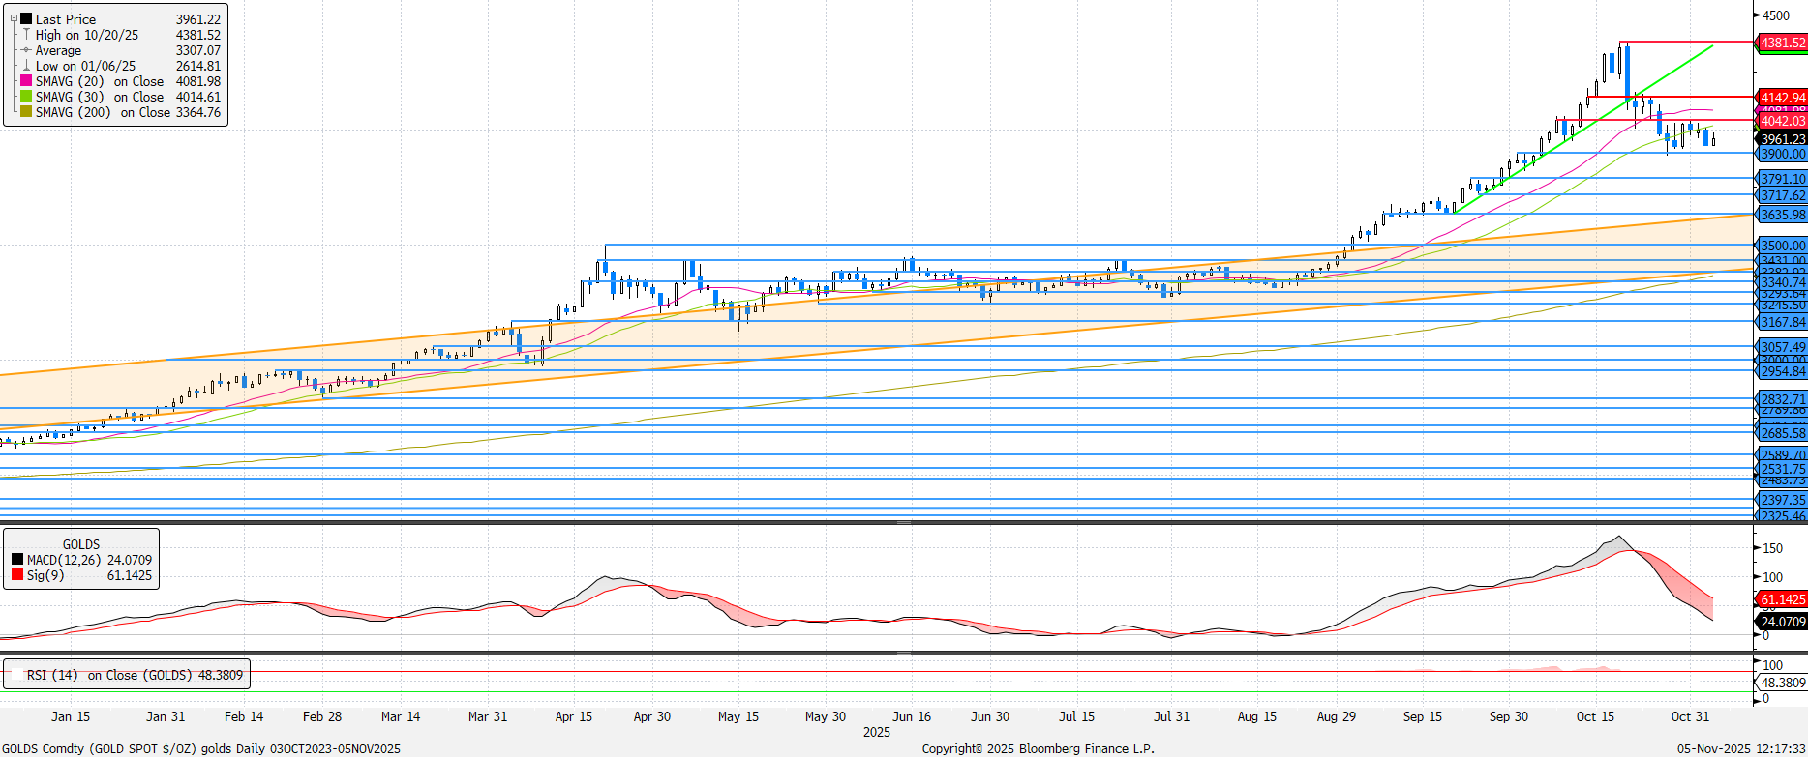
Task: Select the 4142.94 red price level tag
Action: pyautogui.click(x=1782, y=98)
